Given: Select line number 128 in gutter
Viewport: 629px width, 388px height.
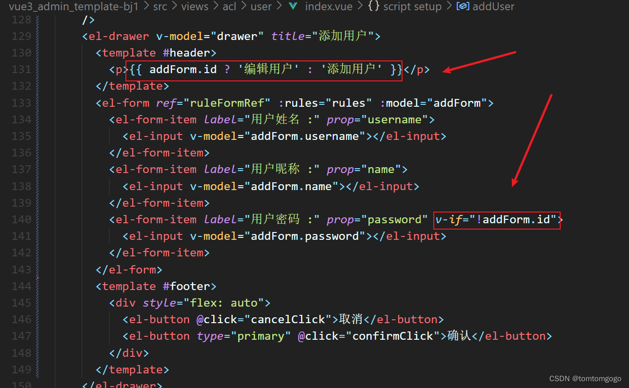Looking at the screenshot, I should [21, 20].
